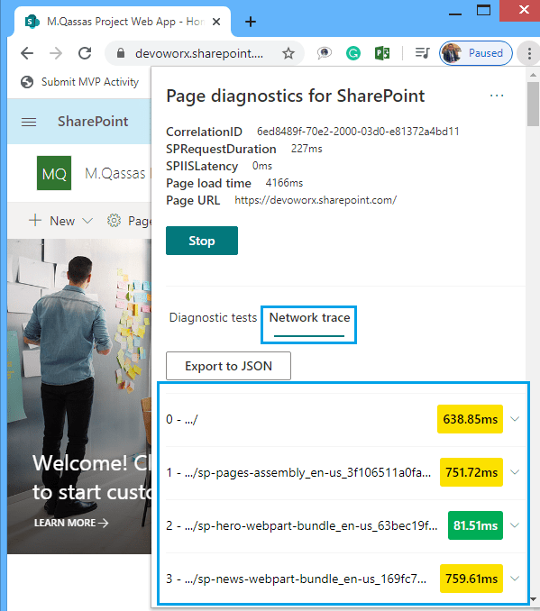Open the media control playlist icon
540x611 pixels.
tap(422, 52)
